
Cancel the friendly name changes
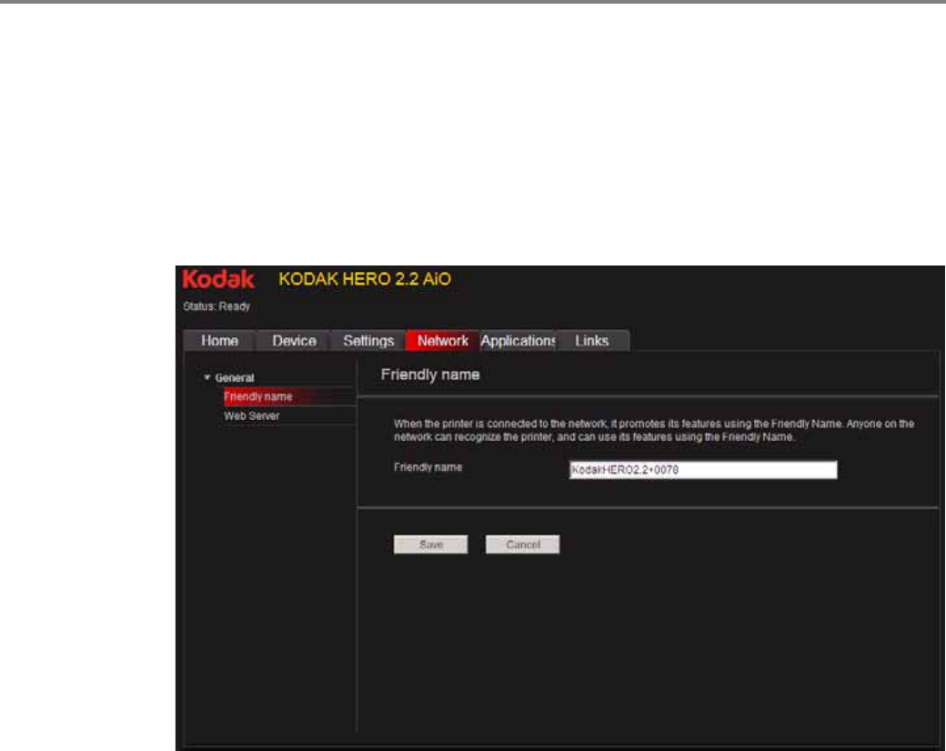tap(522, 544)
